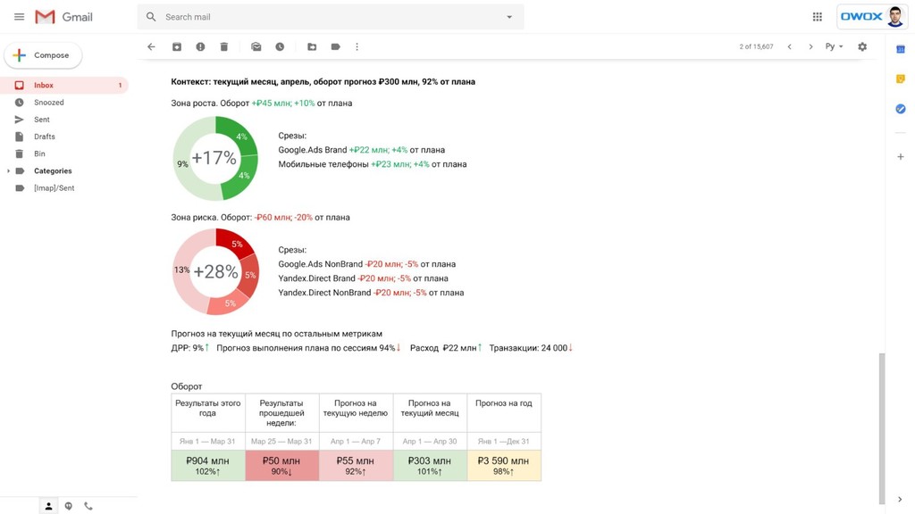915x514 pixels.
Task: Apply a label to email
Action: (336, 46)
